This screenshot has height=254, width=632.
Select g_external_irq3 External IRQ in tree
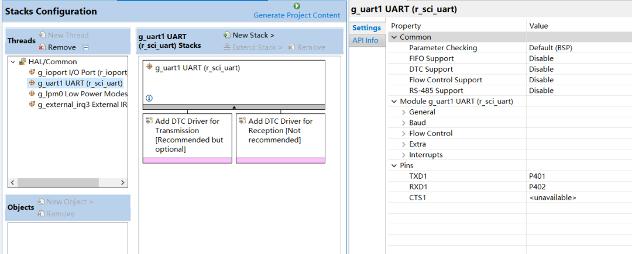[x=82, y=105]
